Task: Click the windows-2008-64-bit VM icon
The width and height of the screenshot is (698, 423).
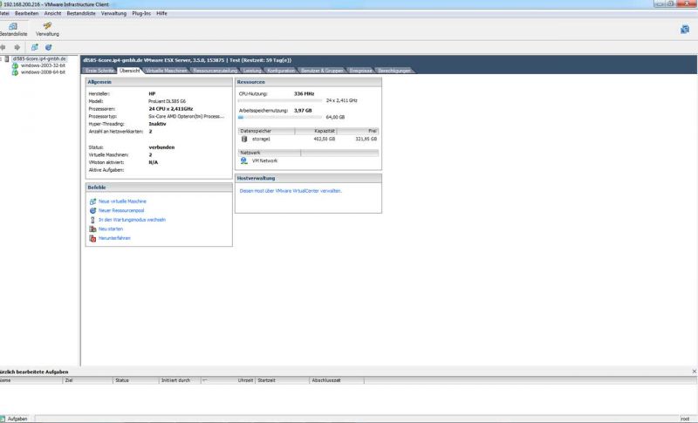Action: point(15,72)
